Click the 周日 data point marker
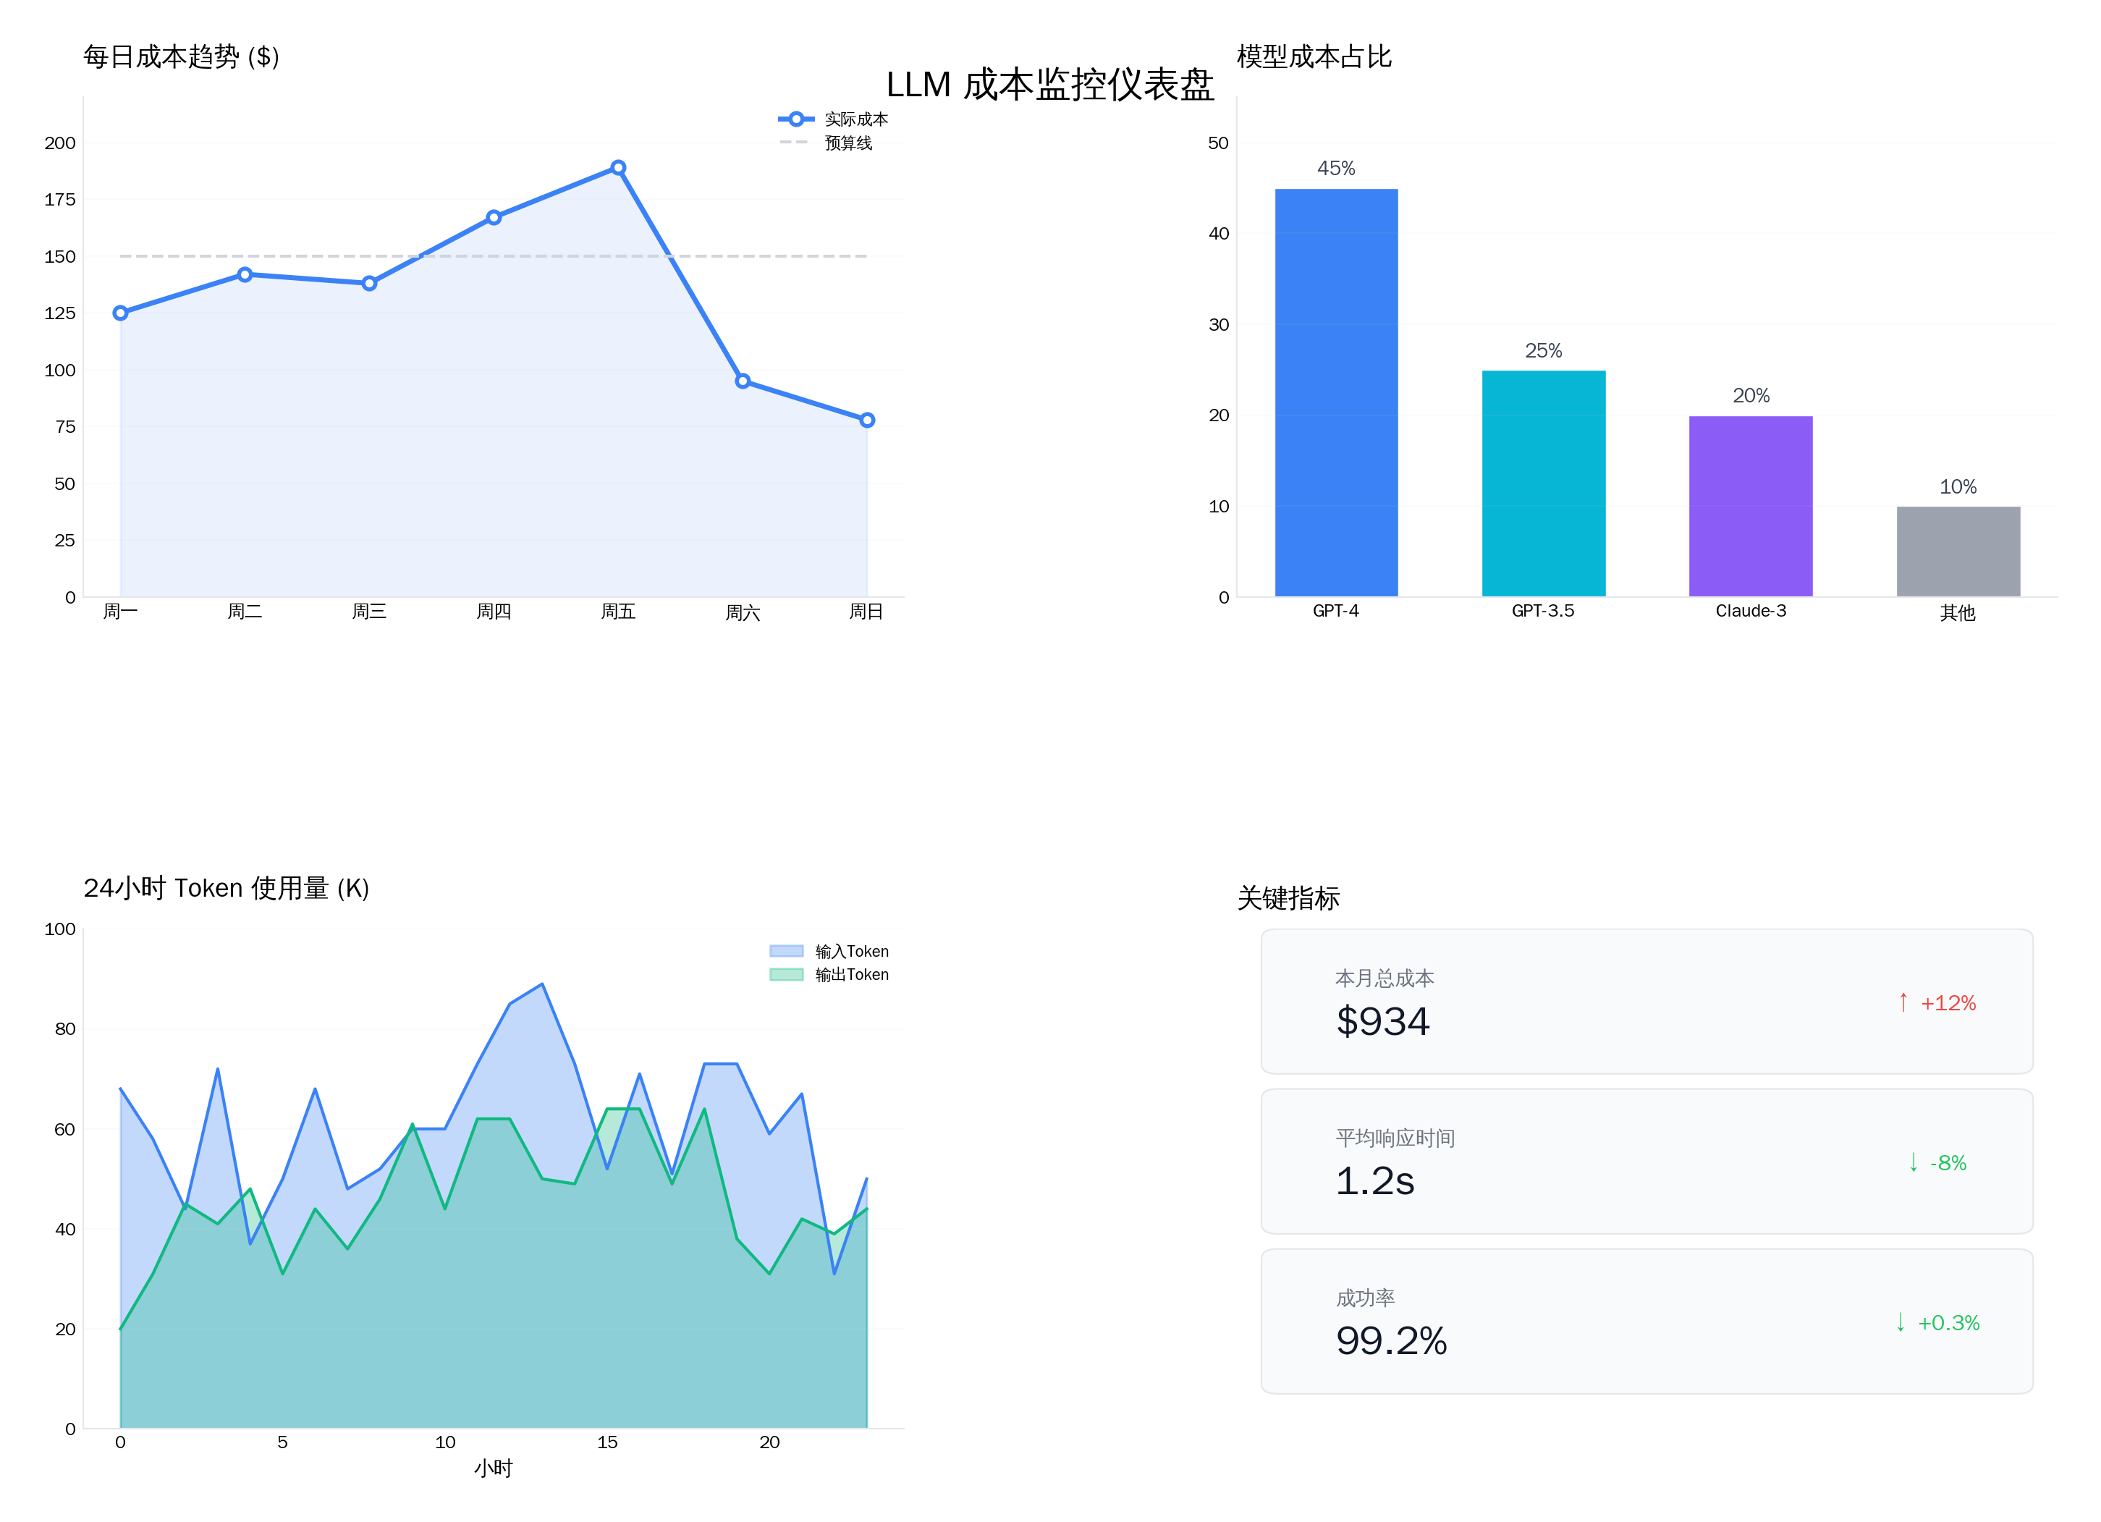Viewport: 2101px width, 1522px height. (866, 420)
